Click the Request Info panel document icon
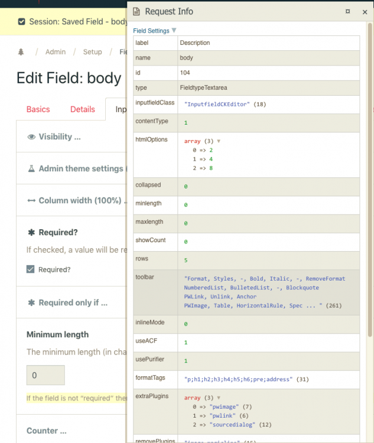Image resolution: width=374 pixels, height=443 pixels. click(136, 11)
